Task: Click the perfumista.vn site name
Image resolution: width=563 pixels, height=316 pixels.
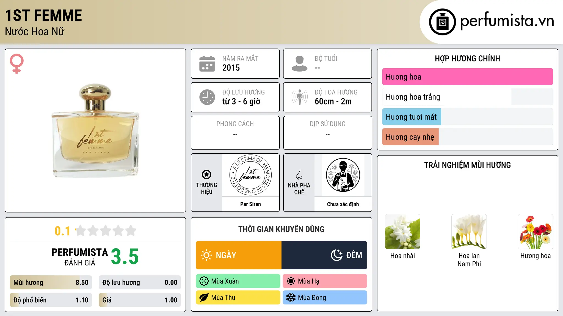Action: [x=507, y=21]
